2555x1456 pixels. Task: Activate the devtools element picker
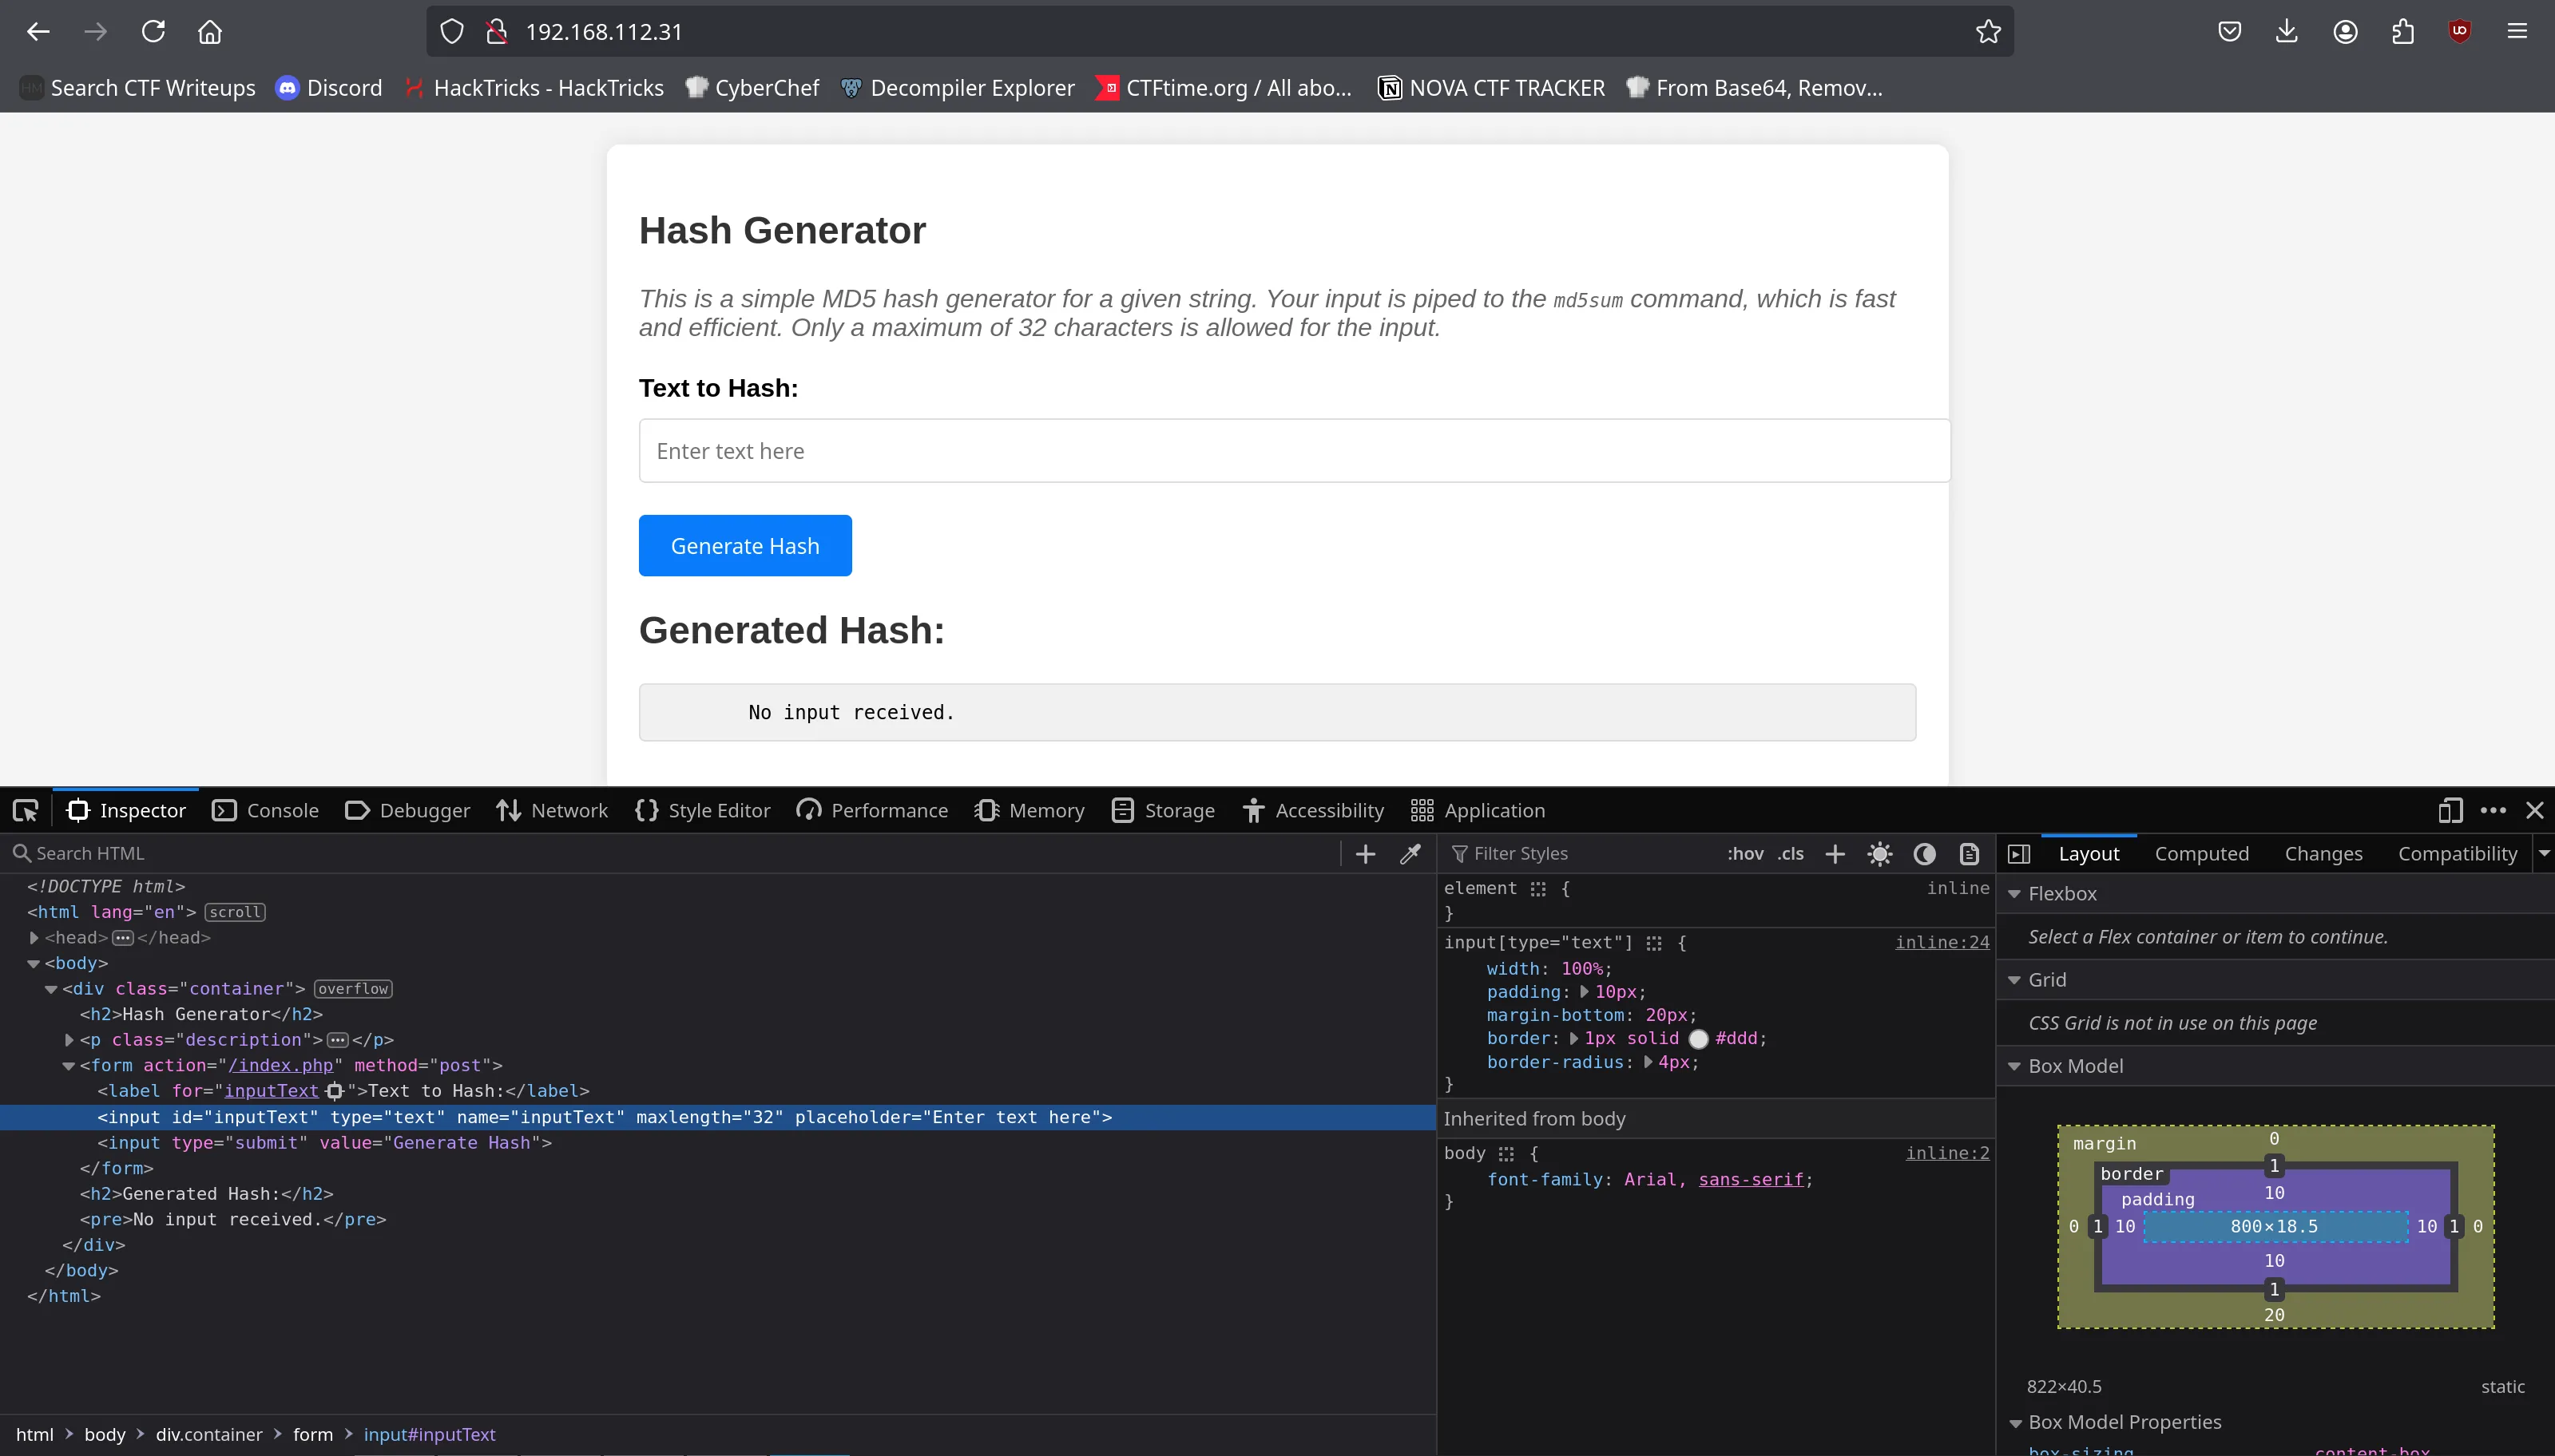coord(26,810)
